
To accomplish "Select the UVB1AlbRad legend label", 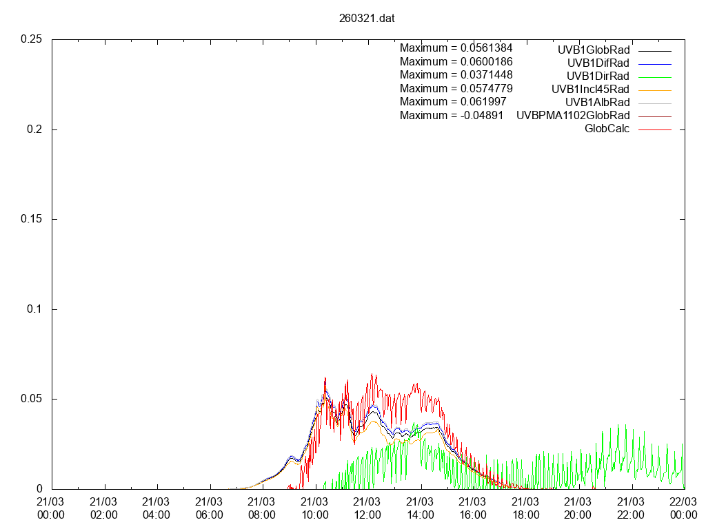I will pyautogui.click(x=596, y=102).
